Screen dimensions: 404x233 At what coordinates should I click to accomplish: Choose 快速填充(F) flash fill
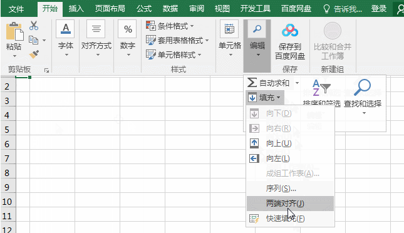(290, 219)
